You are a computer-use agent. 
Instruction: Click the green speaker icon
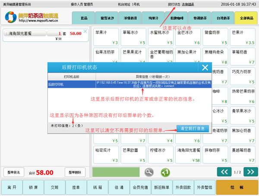pyautogui.click(x=164, y=172)
